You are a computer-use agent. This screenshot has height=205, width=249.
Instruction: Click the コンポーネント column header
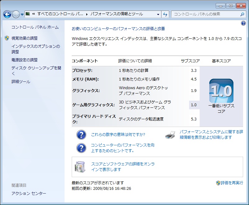pos(85,61)
